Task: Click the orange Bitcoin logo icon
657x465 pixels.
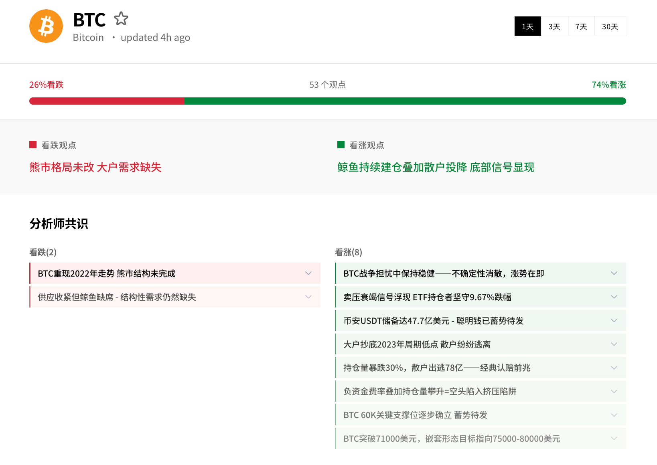Action: click(46, 26)
